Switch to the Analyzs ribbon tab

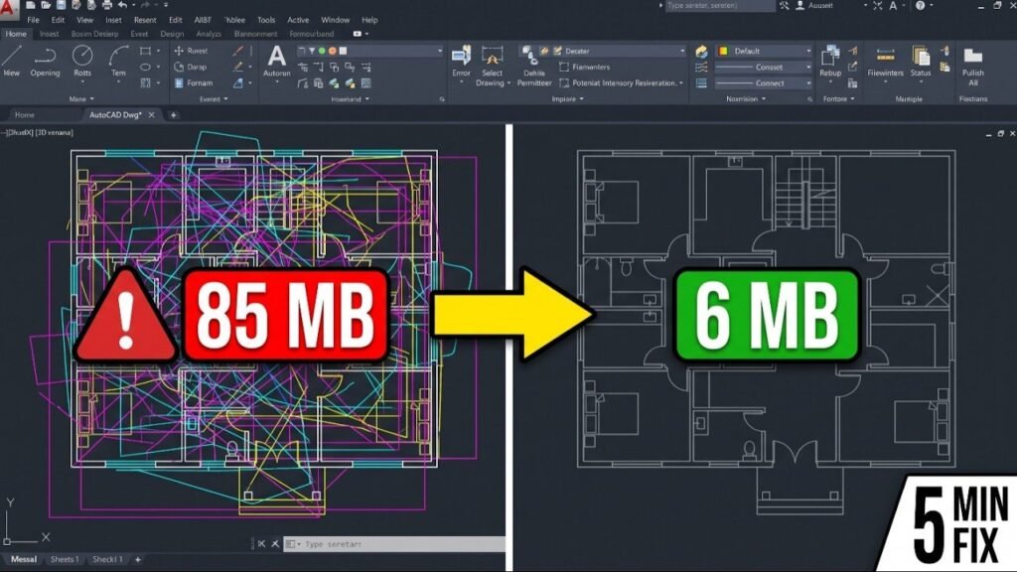pos(209,34)
